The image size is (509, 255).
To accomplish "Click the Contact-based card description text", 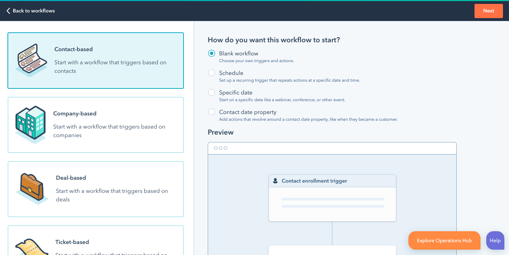I will click(110, 66).
